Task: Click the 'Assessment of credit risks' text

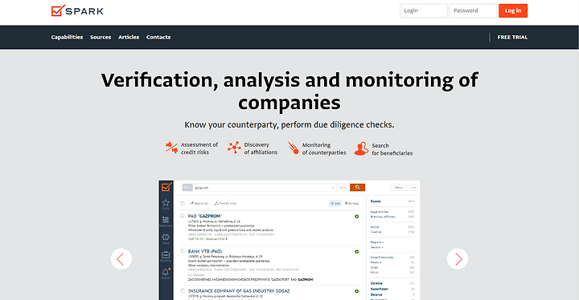Action: (x=199, y=148)
